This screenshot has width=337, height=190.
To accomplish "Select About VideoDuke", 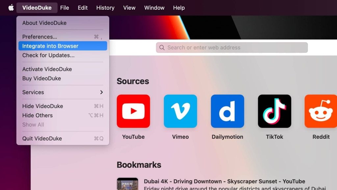I will (x=63, y=23).
